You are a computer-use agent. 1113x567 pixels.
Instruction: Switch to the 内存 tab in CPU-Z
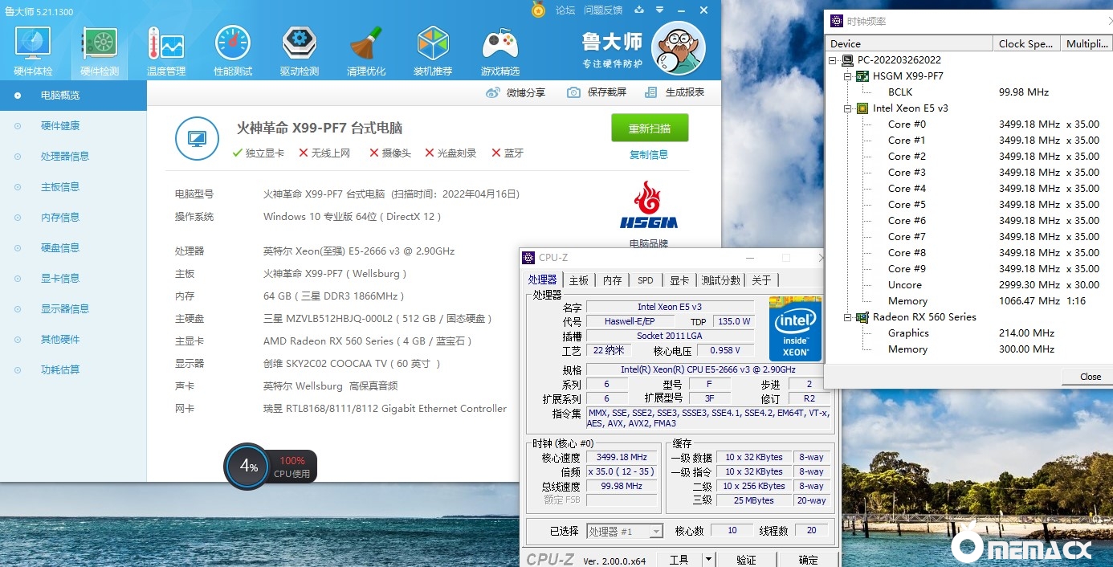613,280
